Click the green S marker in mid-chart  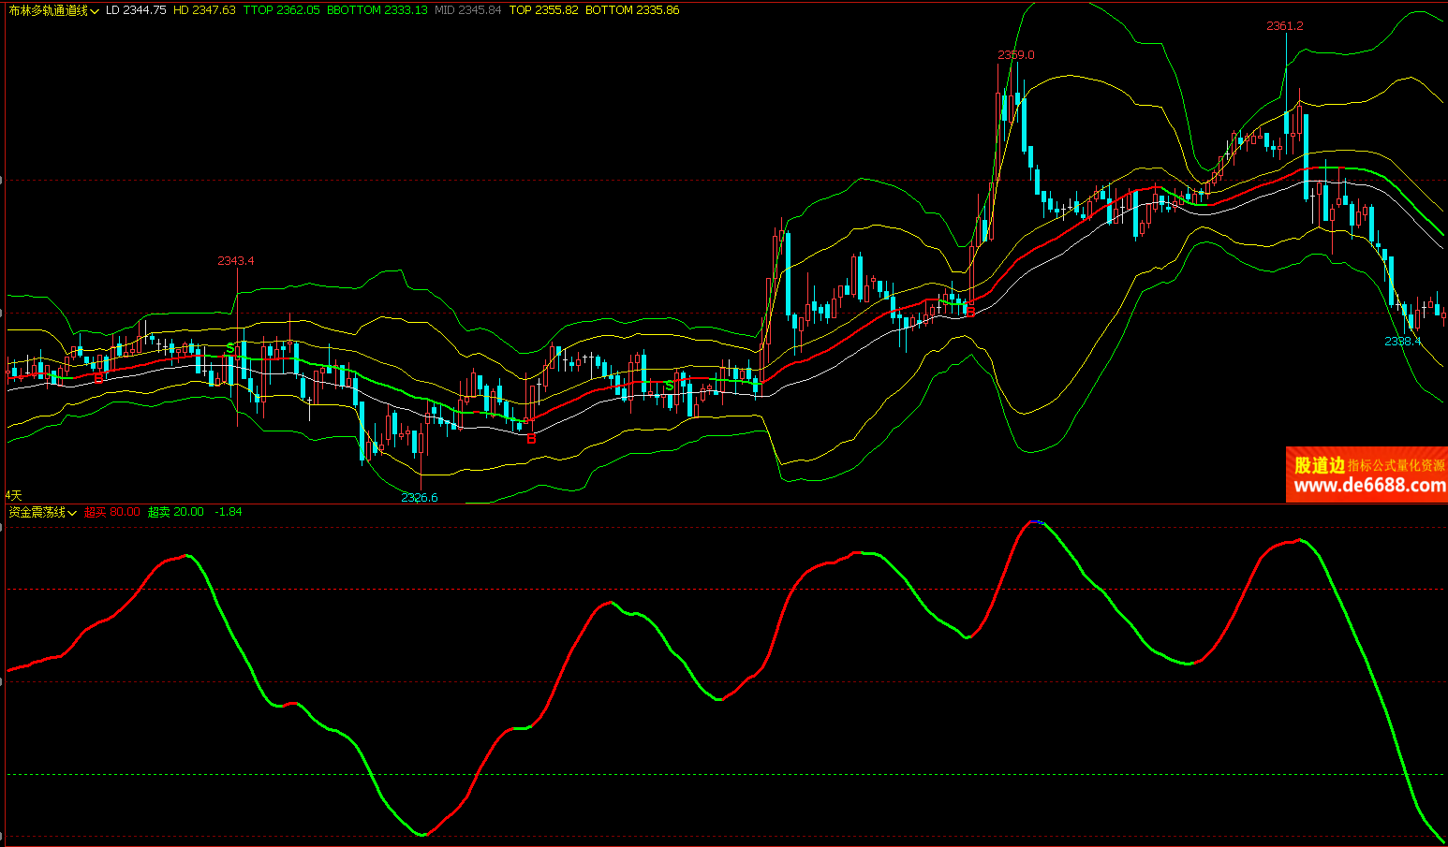click(x=669, y=386)
